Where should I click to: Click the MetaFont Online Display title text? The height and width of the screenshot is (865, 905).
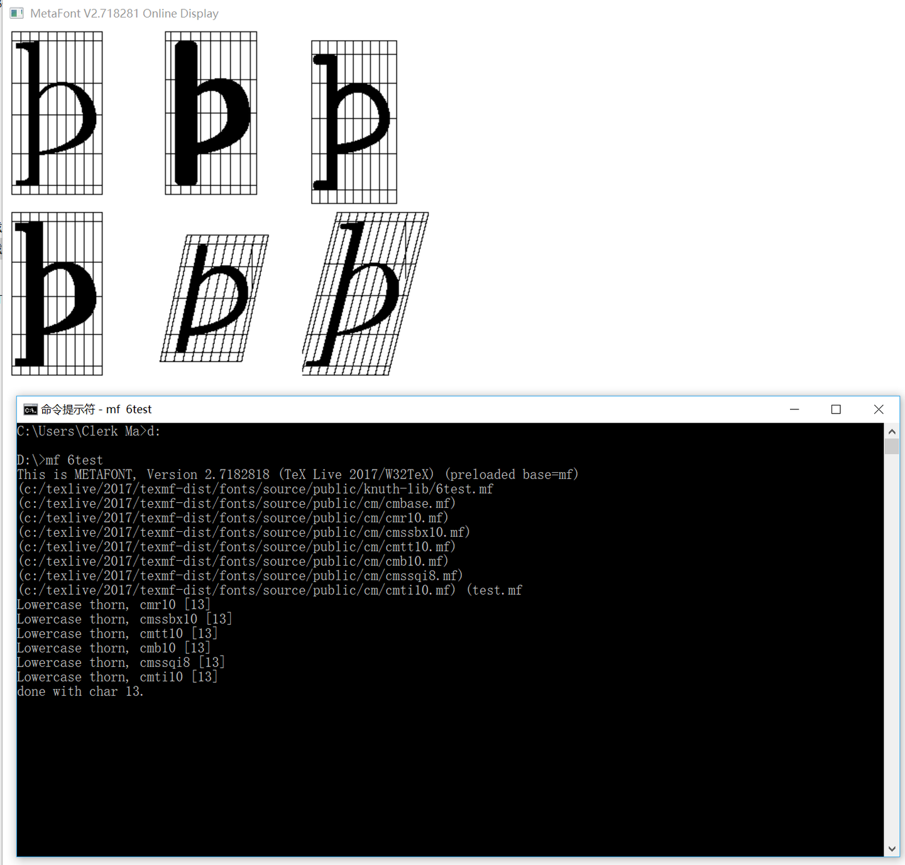pos(124,13)
